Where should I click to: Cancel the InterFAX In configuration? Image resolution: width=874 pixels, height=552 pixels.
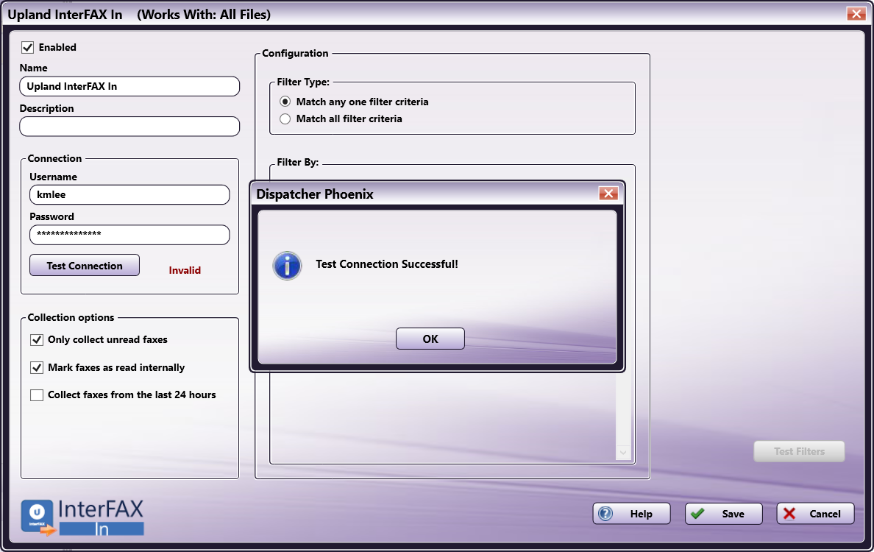point(815,514)
